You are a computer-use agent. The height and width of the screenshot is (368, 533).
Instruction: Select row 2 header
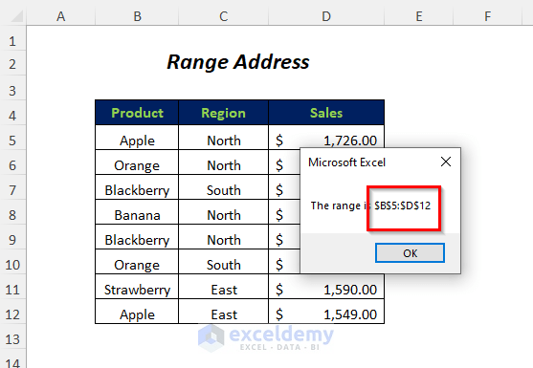click(12, 63)
